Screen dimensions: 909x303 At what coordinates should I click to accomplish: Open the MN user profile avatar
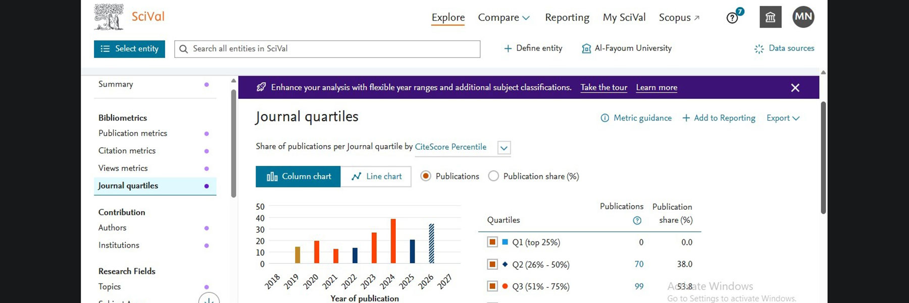[803, 17]
